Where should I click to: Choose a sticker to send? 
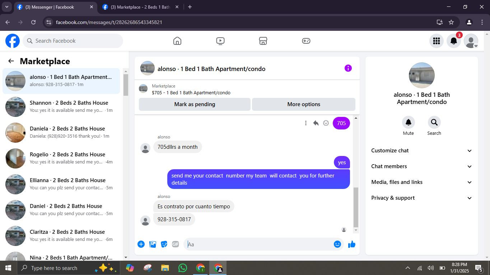[x=164, y=244]
